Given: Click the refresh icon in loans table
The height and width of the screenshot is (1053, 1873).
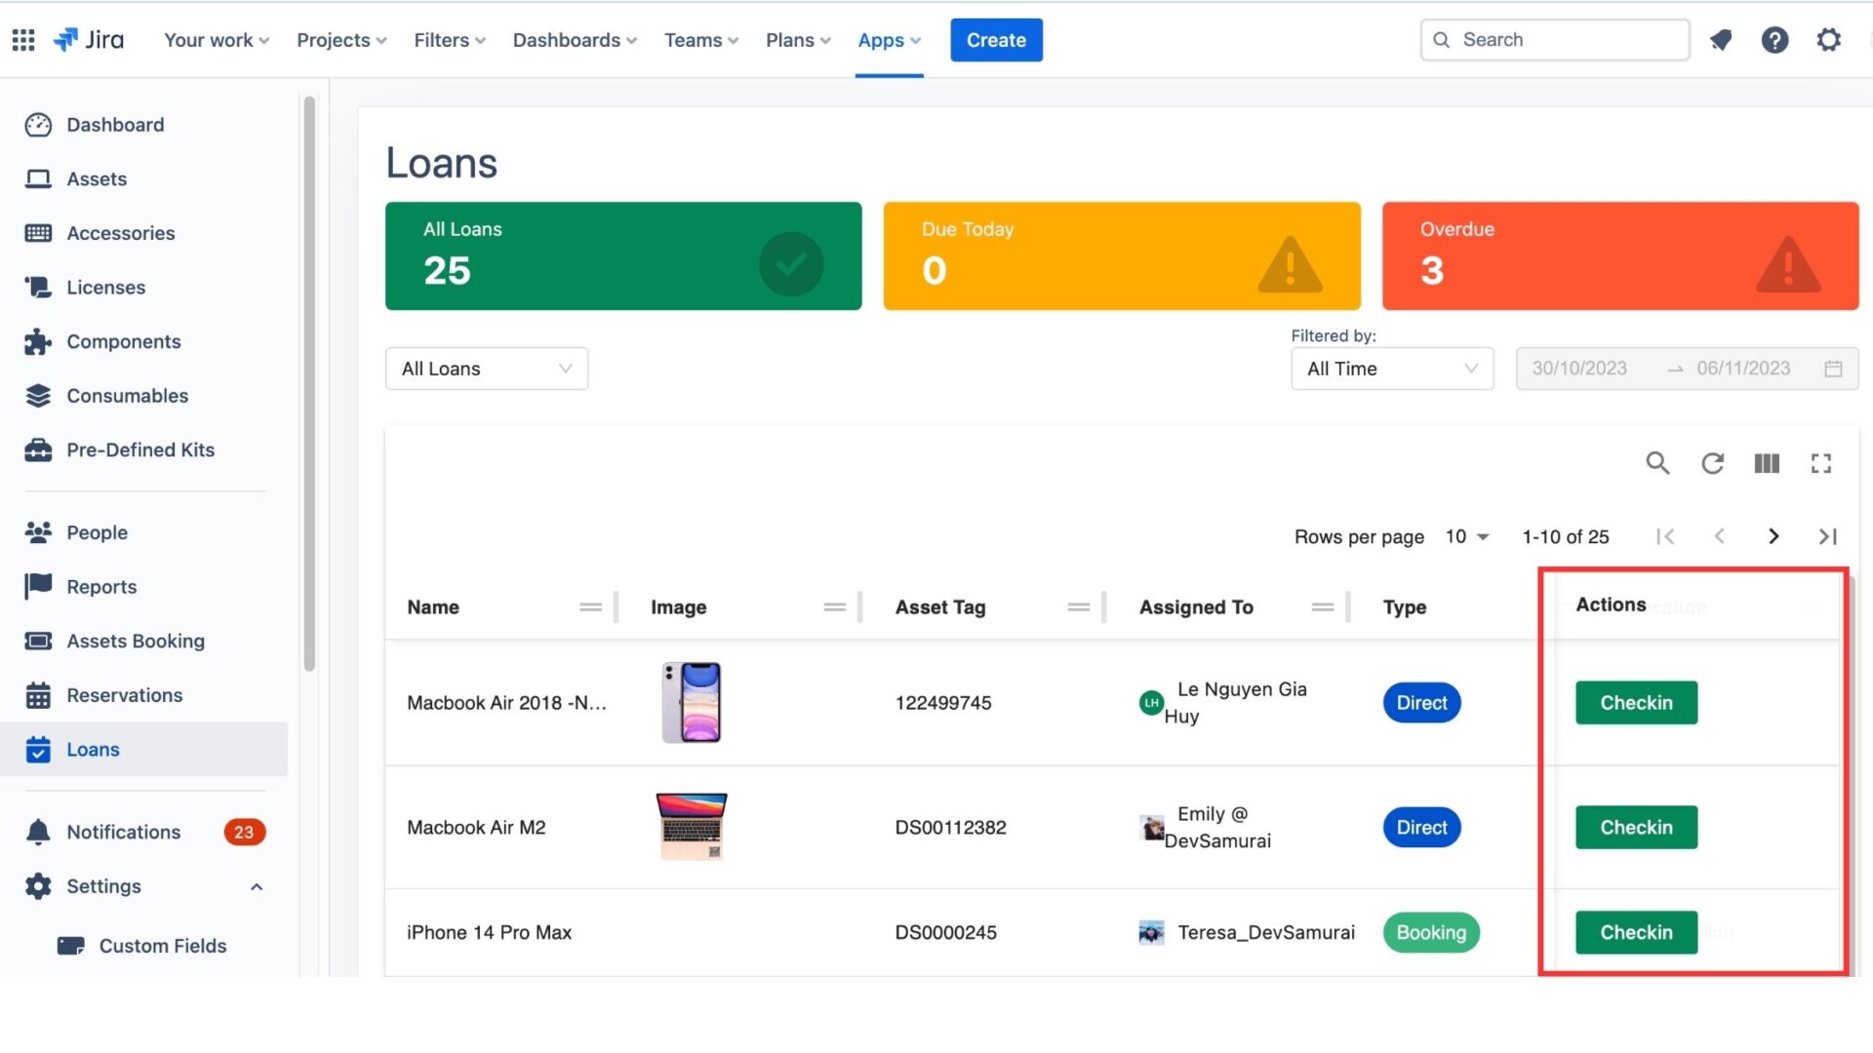Looking at the screenshot, I should coord(1712,463).
